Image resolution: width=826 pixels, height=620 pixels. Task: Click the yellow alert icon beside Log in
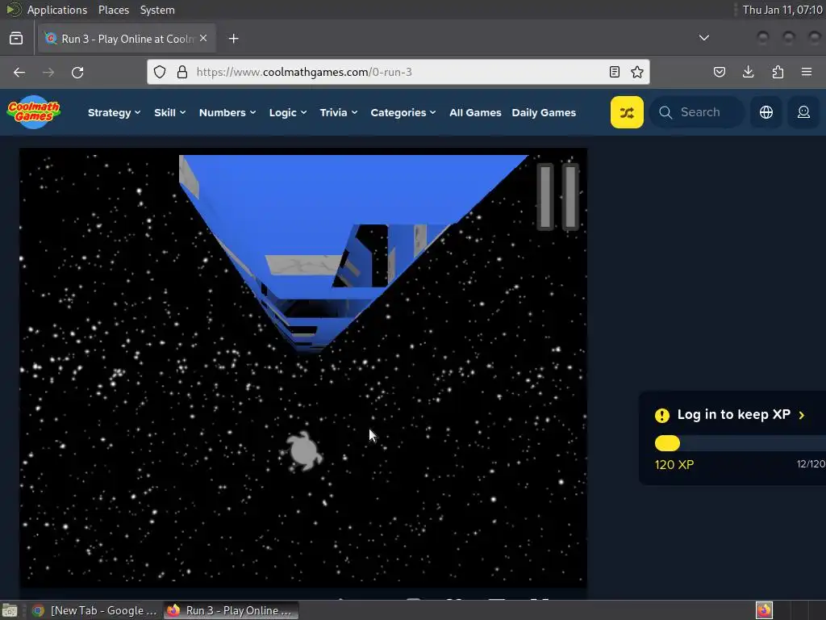coord(662,416)
